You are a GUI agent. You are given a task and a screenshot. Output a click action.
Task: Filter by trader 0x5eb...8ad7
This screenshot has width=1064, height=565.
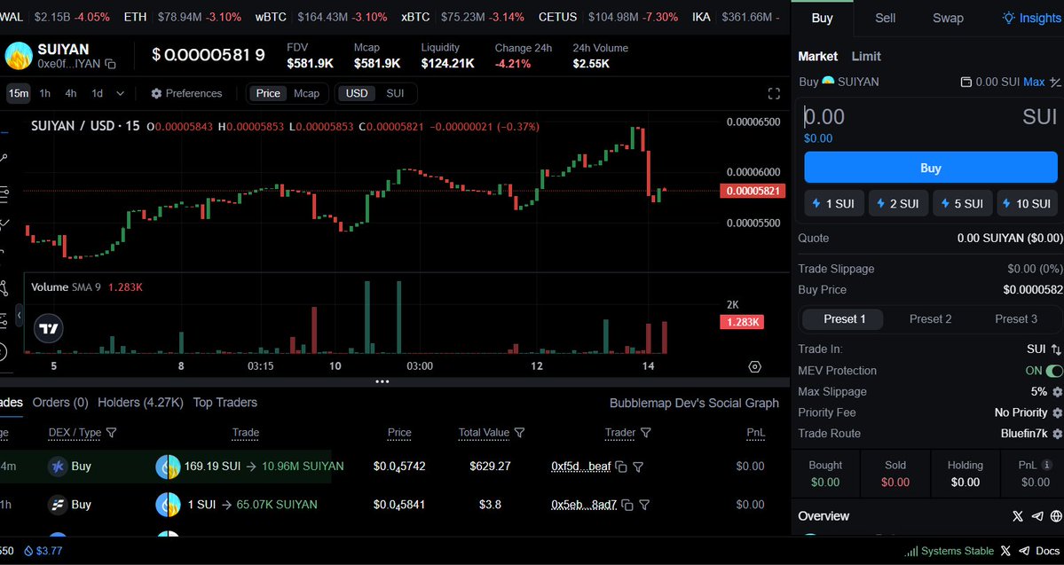(x=644, y=506)
